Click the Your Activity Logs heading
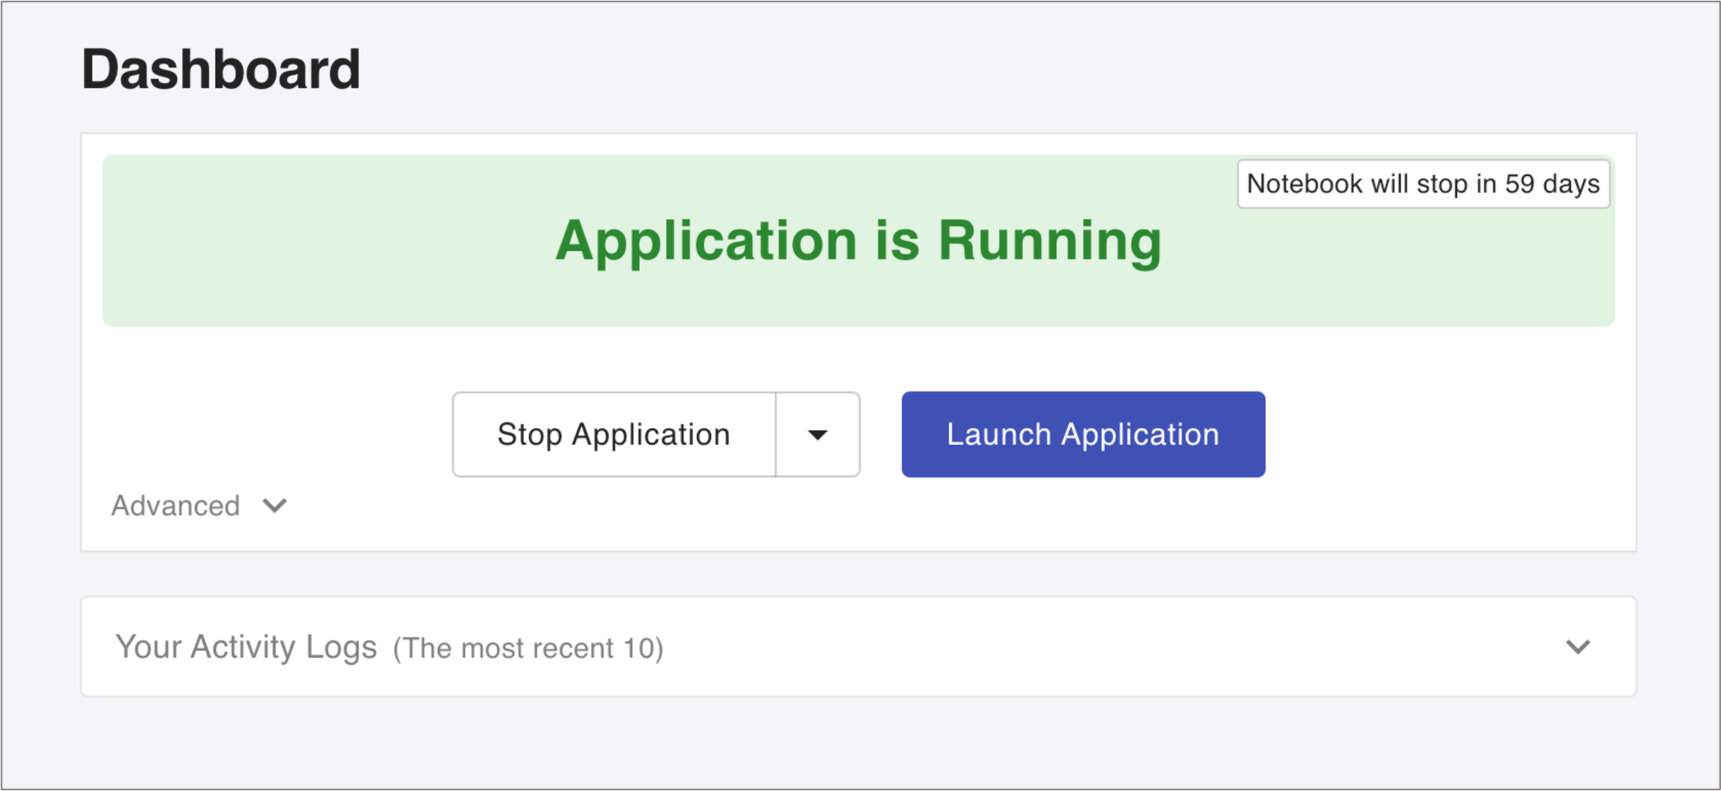 [246, 647]
